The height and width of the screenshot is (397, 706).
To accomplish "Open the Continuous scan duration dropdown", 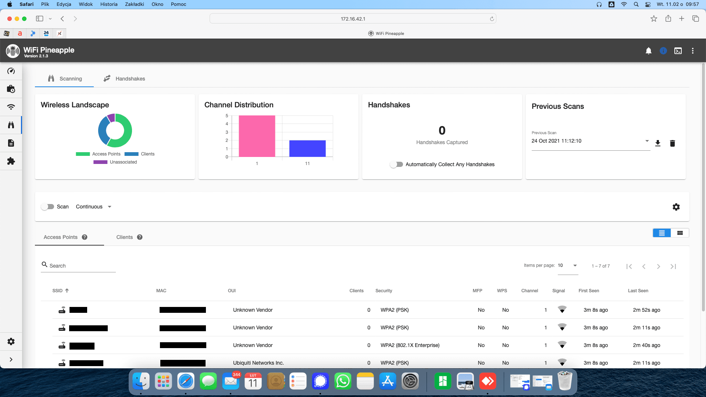I will [93, 207].
